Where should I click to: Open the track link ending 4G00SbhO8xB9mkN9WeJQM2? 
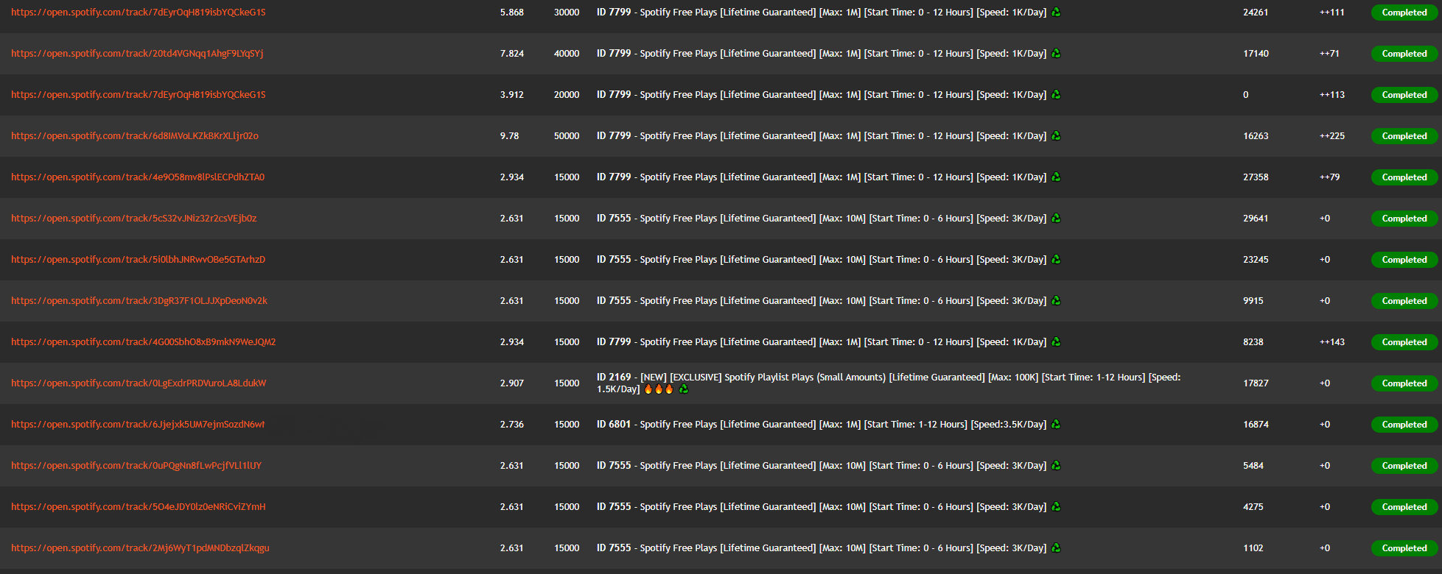coord(144,342)
